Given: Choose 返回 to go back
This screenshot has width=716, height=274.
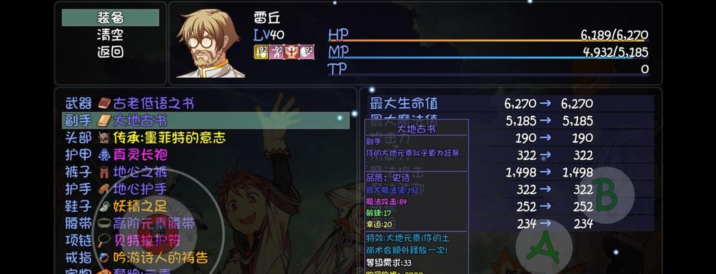Looking at the screenshot, I should (x=110, y=51).
